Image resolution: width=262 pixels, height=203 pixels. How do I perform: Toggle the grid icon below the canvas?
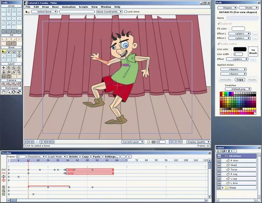point(154,142)
